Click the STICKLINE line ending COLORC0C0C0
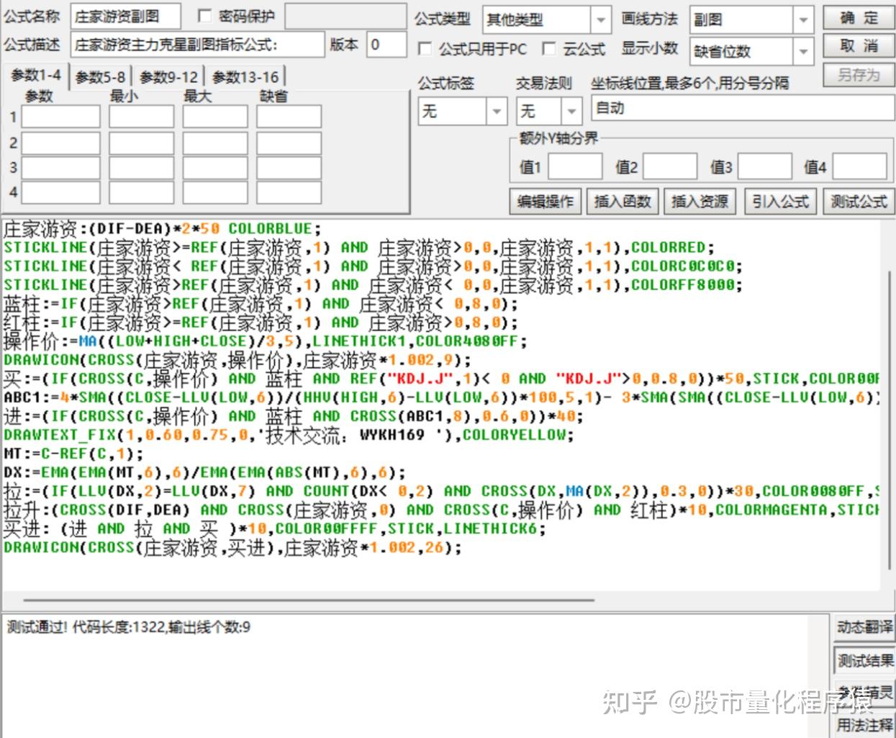This screenshot has width=896, height=738. 373,266
